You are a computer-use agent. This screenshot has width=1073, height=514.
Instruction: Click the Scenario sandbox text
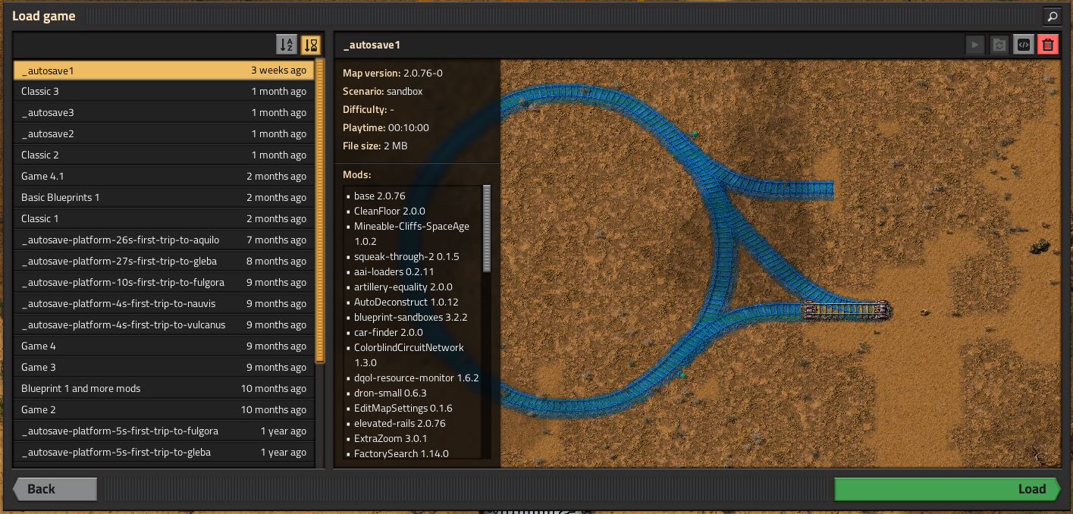coord(383,91)
